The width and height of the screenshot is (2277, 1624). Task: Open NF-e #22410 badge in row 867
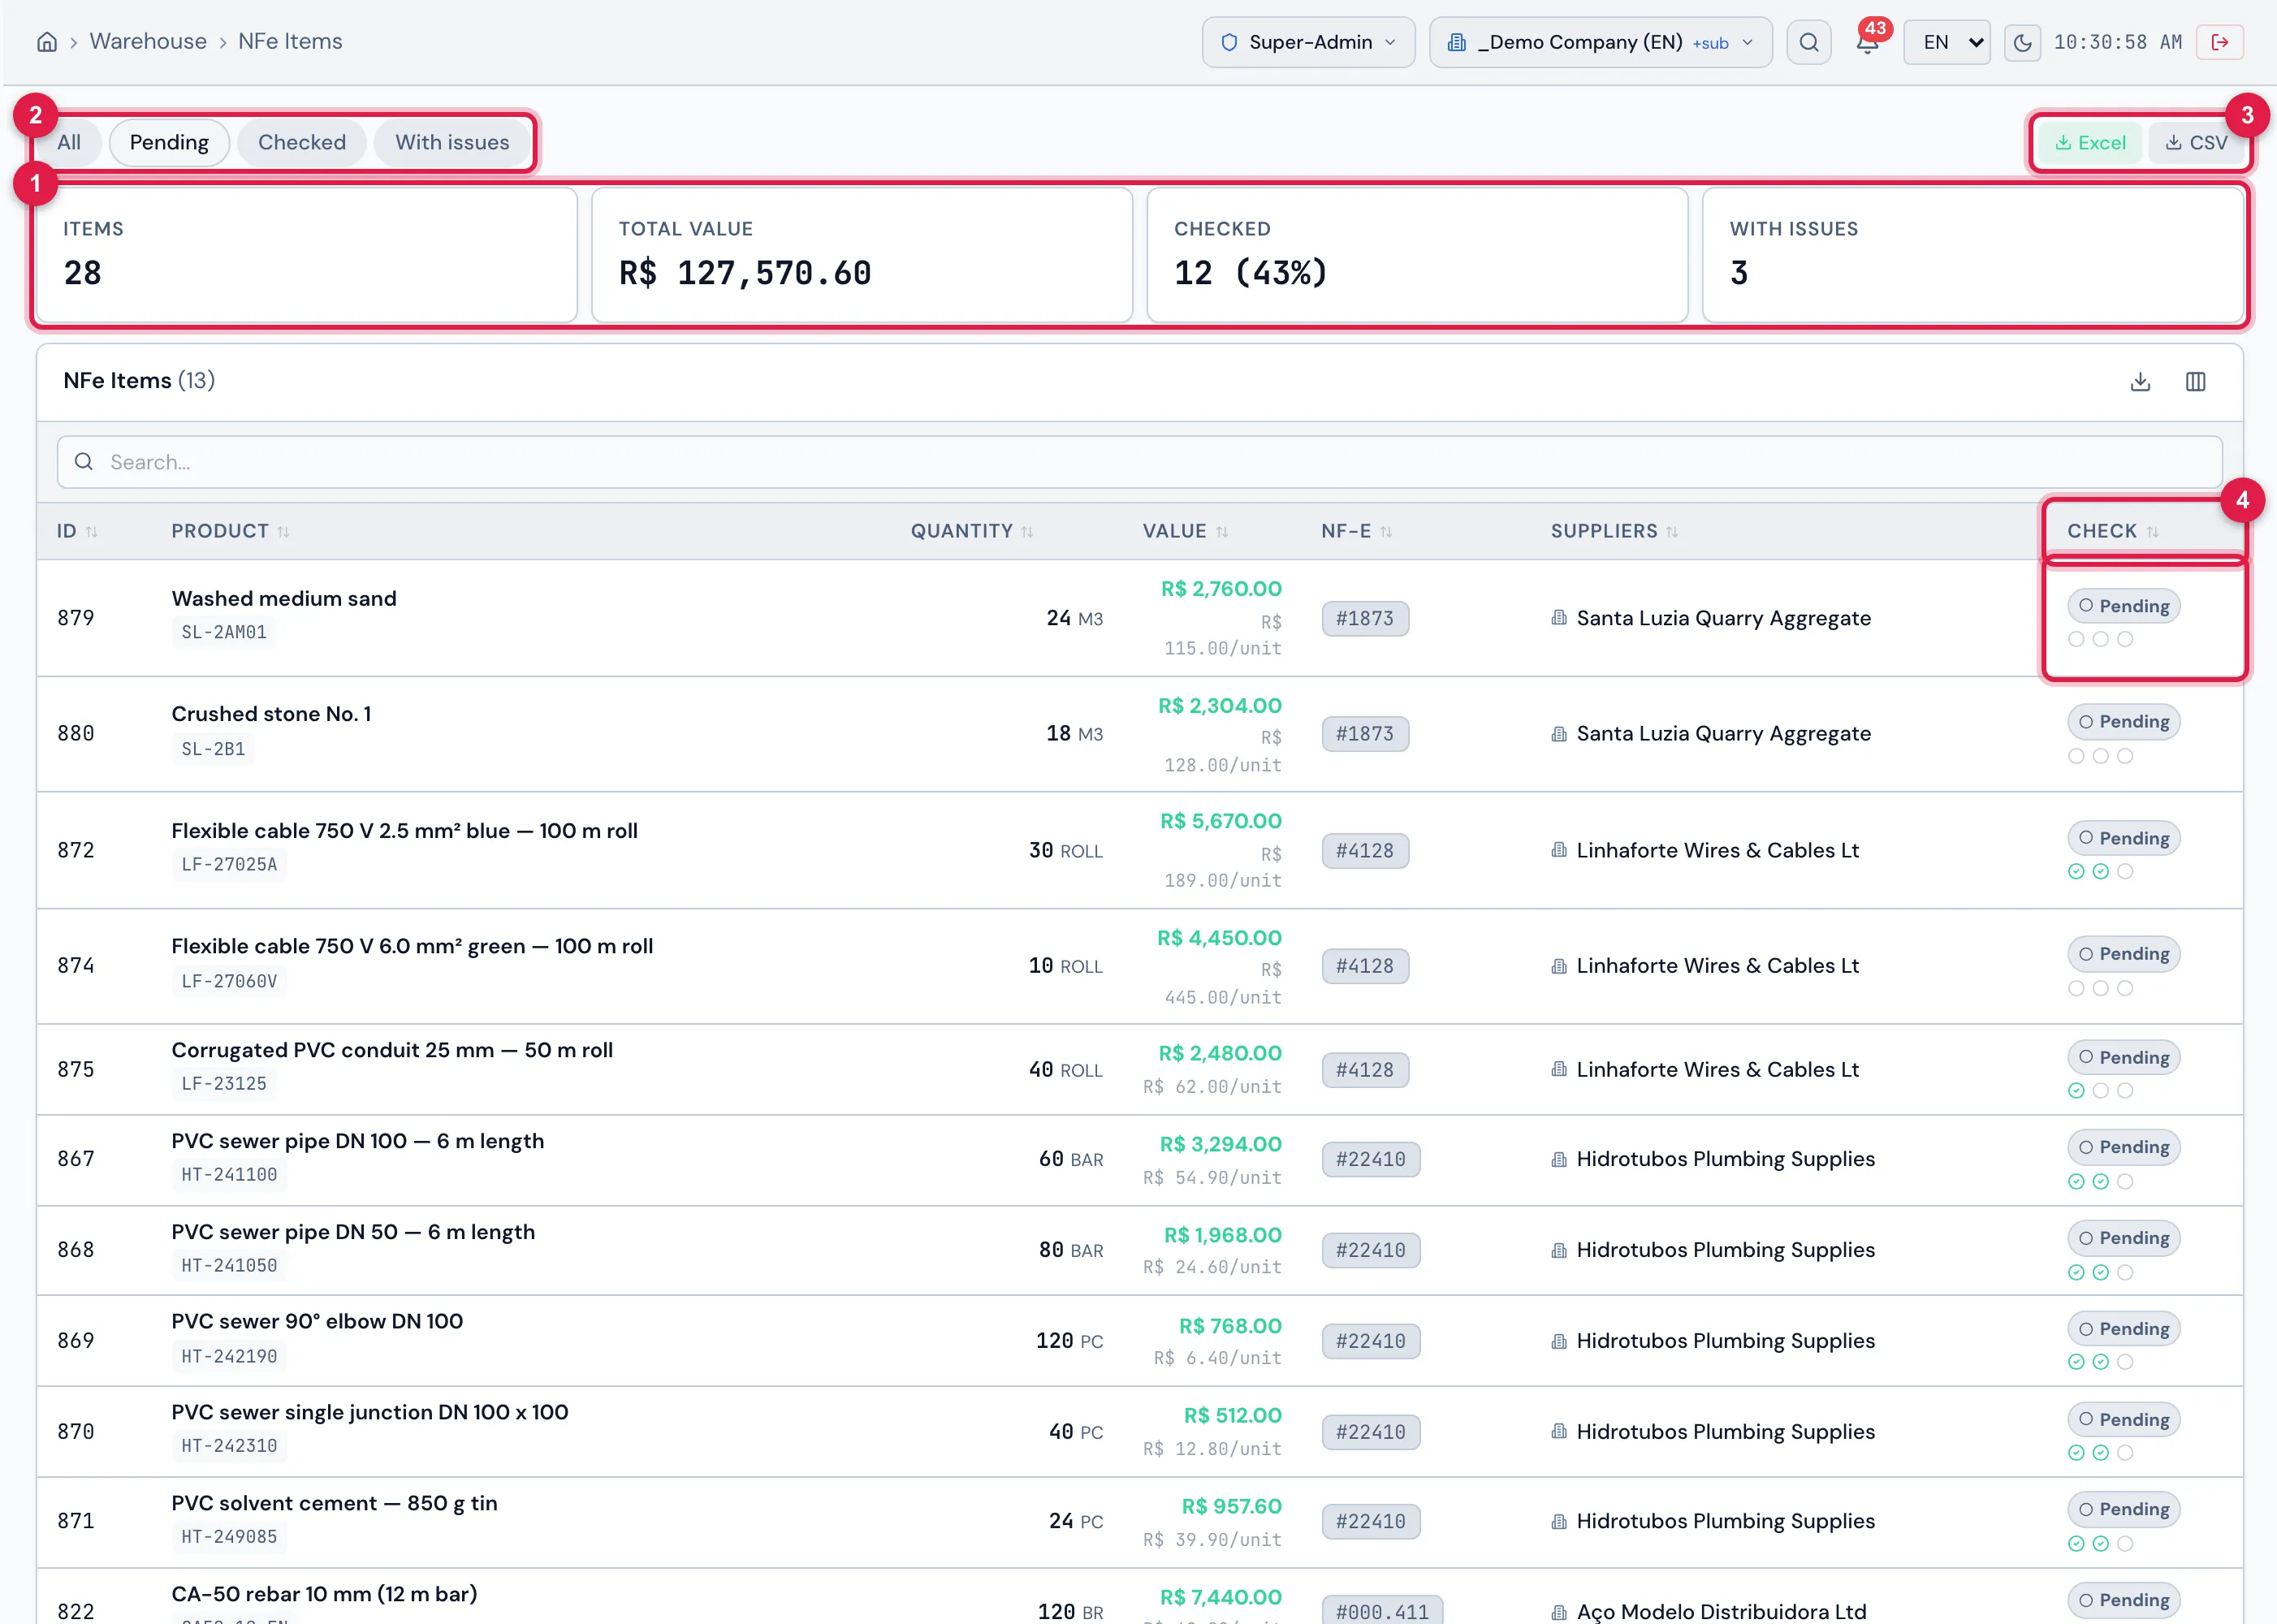coord(1371,1160)
